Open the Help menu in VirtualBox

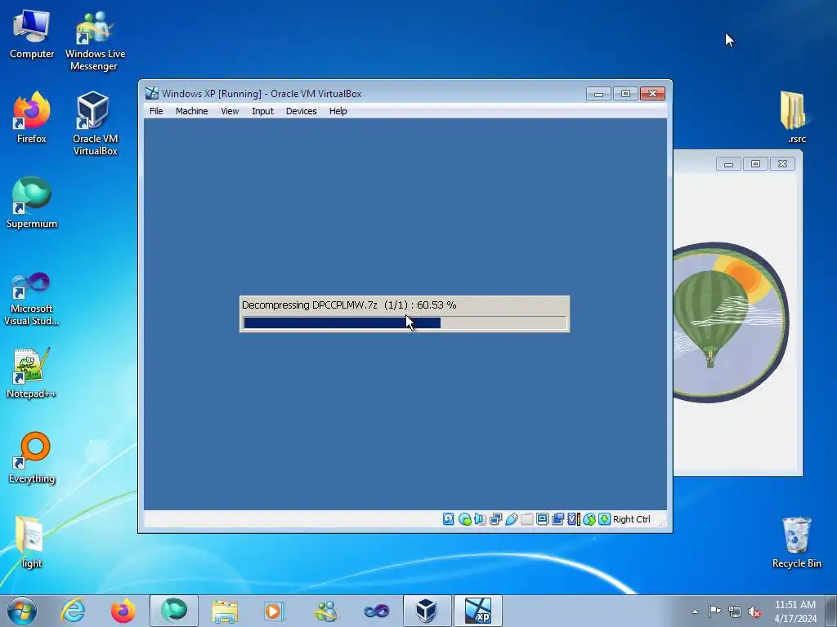coord(338,111)
